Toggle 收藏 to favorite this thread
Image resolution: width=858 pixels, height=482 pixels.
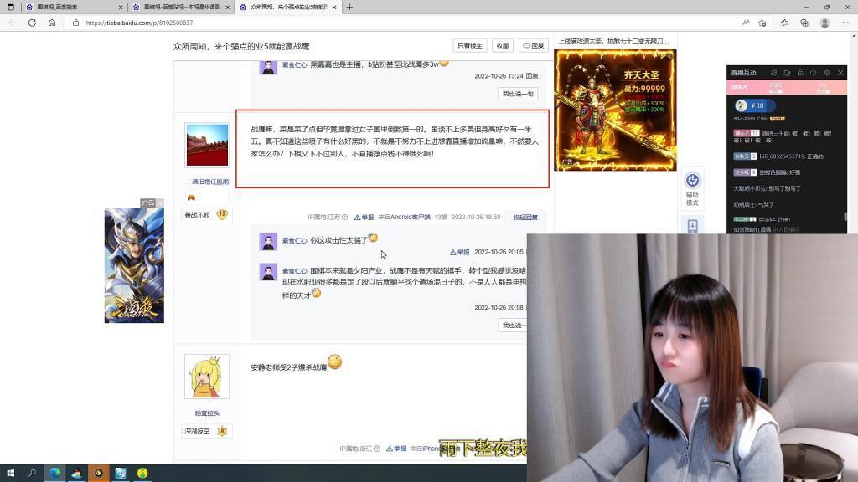[x=503, y=46]
